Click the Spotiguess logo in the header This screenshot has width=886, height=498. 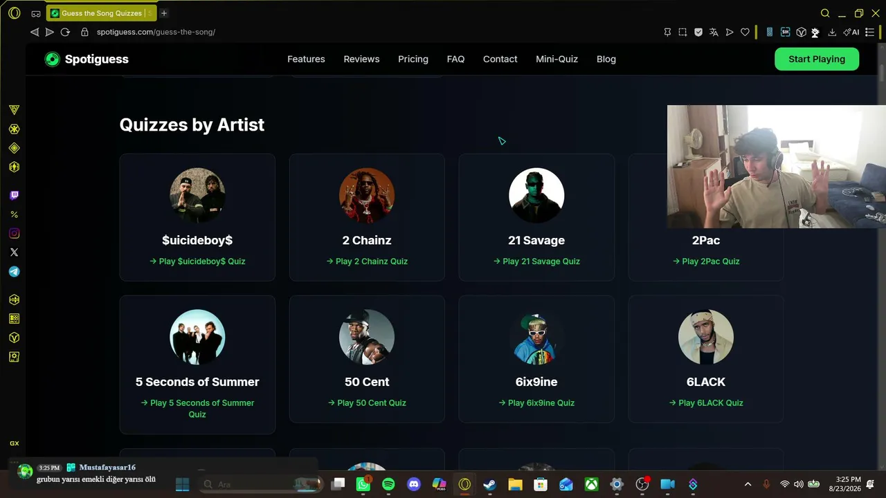tap(87, 59)
